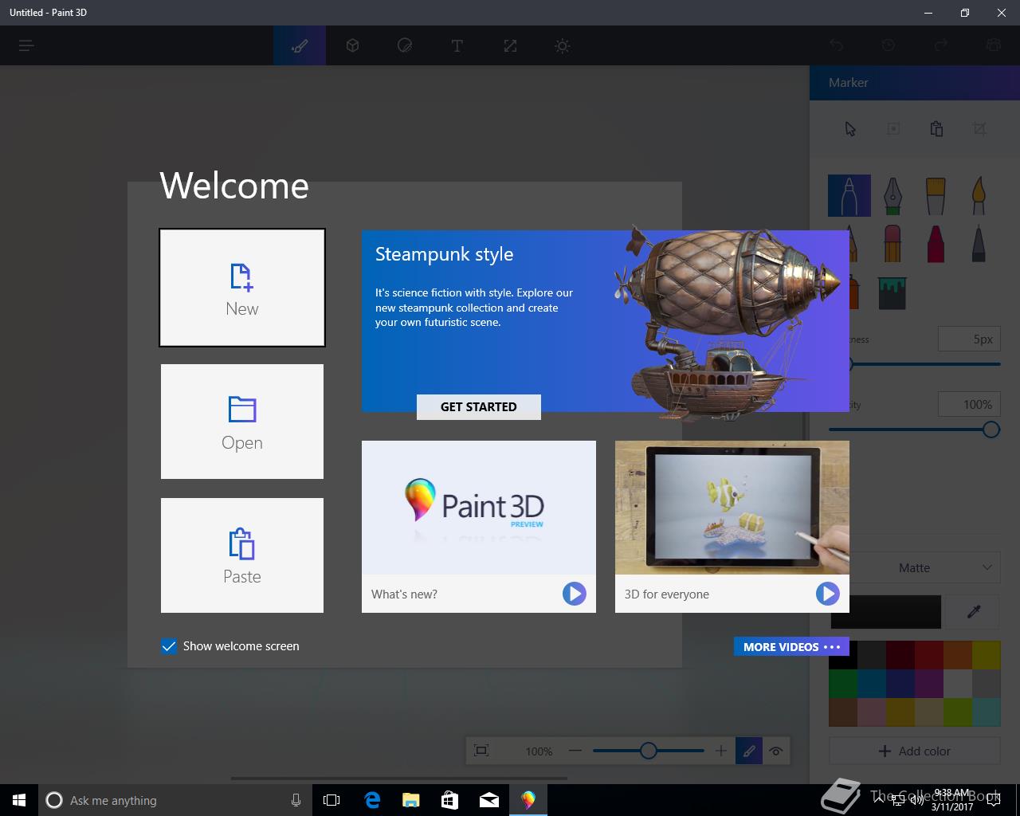Open the Canvas resize tab
The width and height of the screenshot is (1020, 816).
(510, 45)
